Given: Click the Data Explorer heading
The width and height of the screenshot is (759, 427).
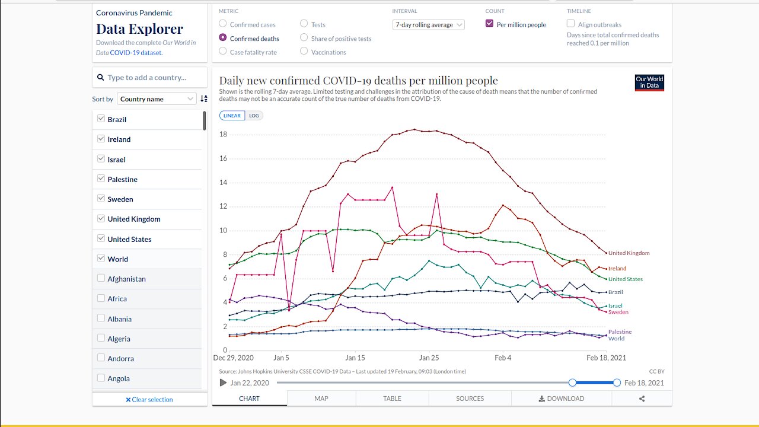Looking at the screenshot, I should tap(139, 28).
